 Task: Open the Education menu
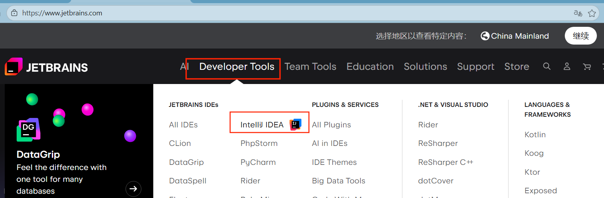[370, 67]
